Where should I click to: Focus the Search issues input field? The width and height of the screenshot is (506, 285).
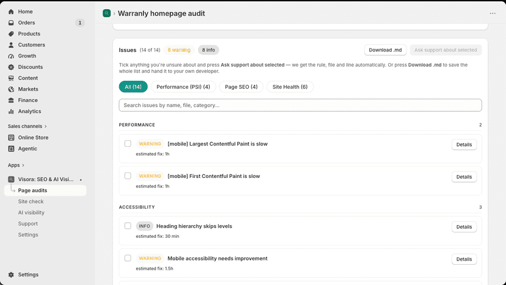(x=300, y=105)
